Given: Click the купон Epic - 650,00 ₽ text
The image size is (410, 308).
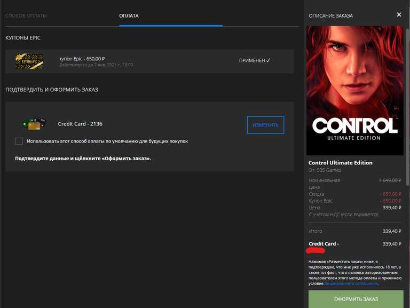Looking at the screenshot, I should point(82,59).
